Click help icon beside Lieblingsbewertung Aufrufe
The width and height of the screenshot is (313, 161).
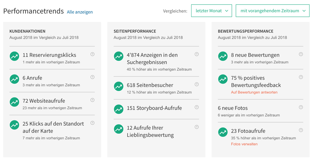coord(197,127)
